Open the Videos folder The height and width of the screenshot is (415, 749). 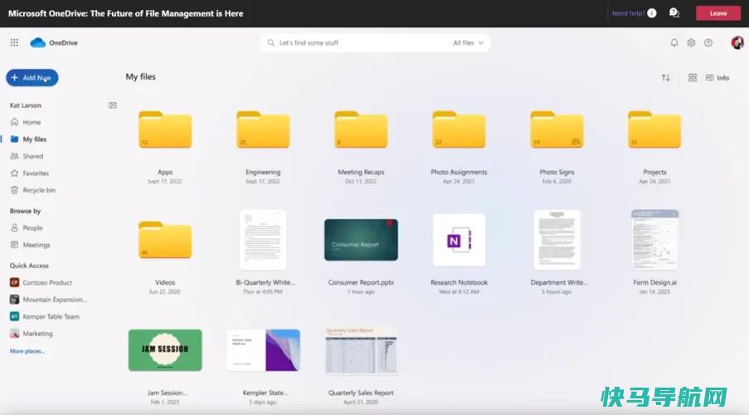tap(165, 240)
